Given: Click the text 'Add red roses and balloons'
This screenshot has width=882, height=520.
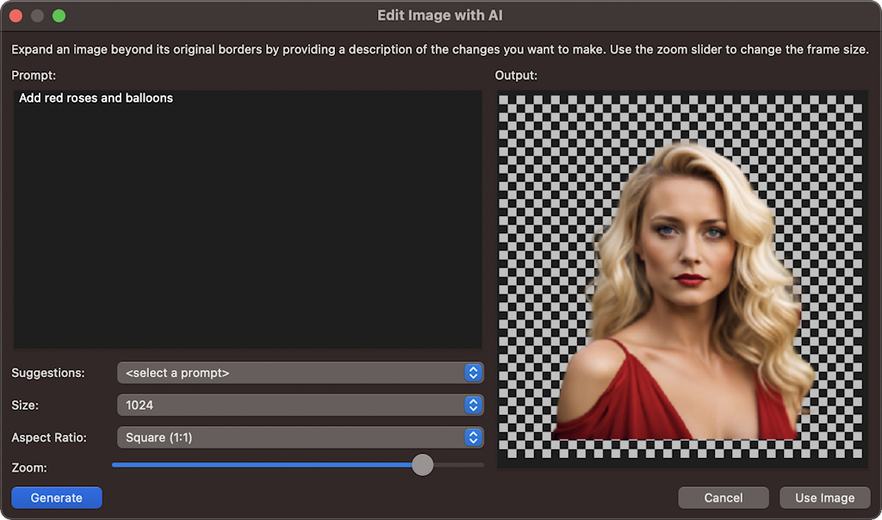Looking at the screenshot, I should [x=96, y=98].
